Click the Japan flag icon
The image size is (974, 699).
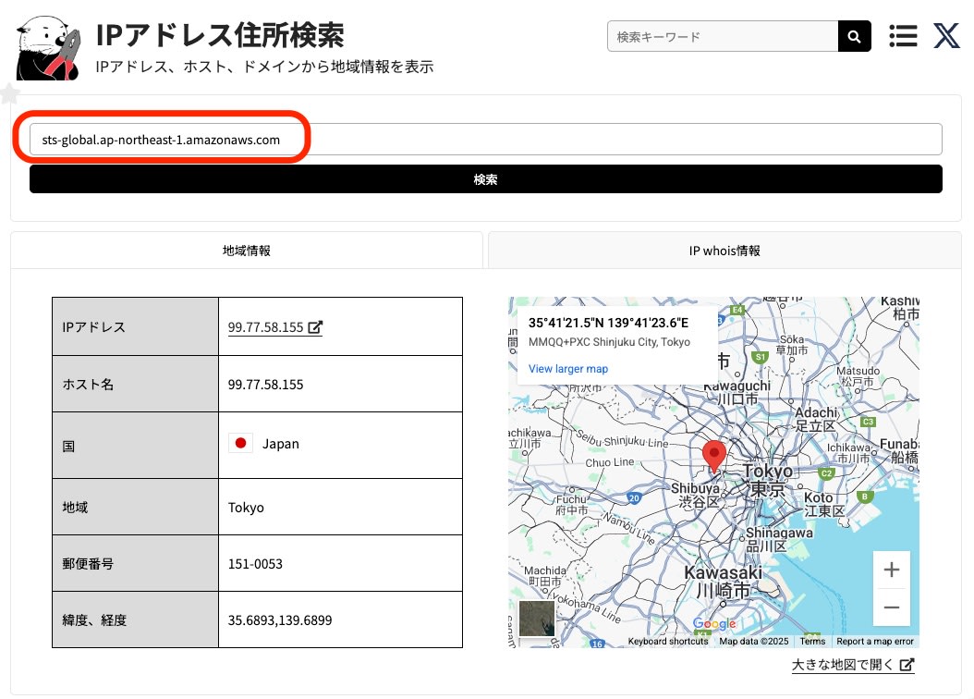[240, 443]
